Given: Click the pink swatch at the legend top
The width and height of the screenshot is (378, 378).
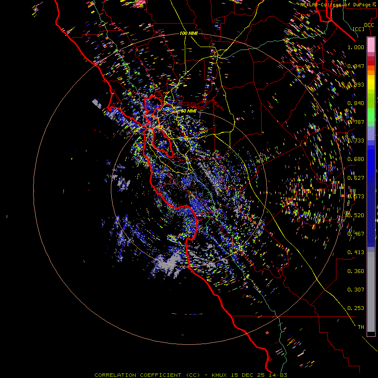Looking at the screenshot, I should click(371, 45).
